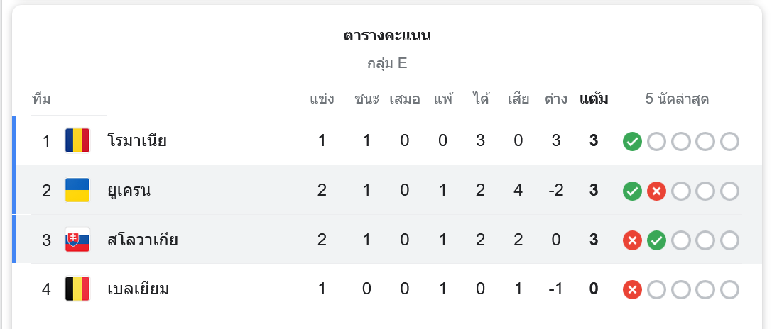Select the เบลเยียม team name
This screenshot has height=329, width=772.
point(138,289)
